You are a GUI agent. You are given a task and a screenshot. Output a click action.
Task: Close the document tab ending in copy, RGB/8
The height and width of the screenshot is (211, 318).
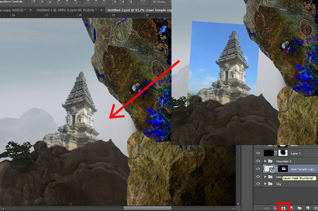31,10
